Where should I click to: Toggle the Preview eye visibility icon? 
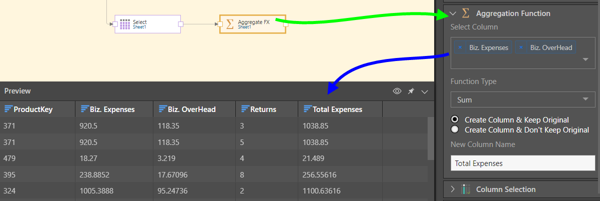397,91
